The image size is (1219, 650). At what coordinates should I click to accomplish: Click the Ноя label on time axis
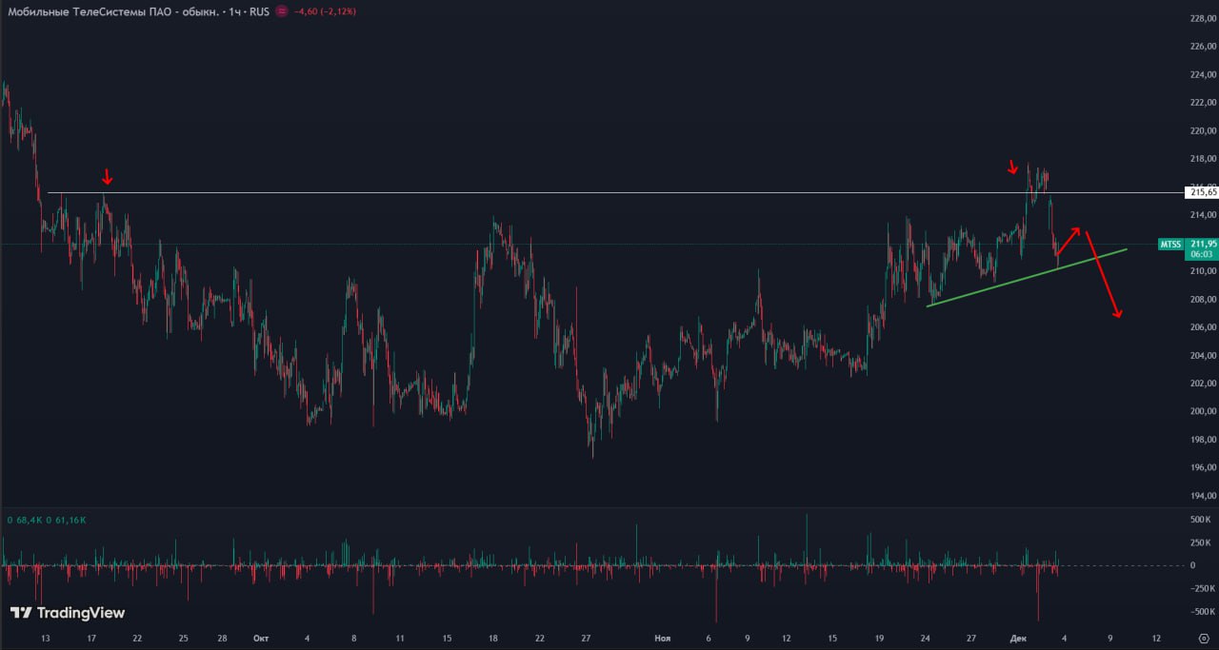662,639
